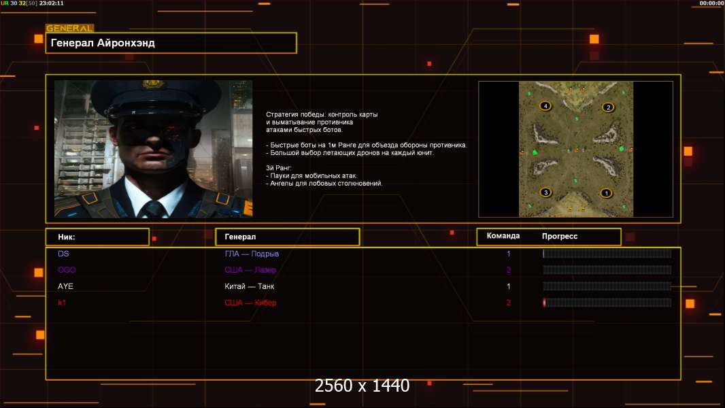Viewport: 725px width, 408px height.
Task: Click the Команда column header
Action: tap(503, 236)
